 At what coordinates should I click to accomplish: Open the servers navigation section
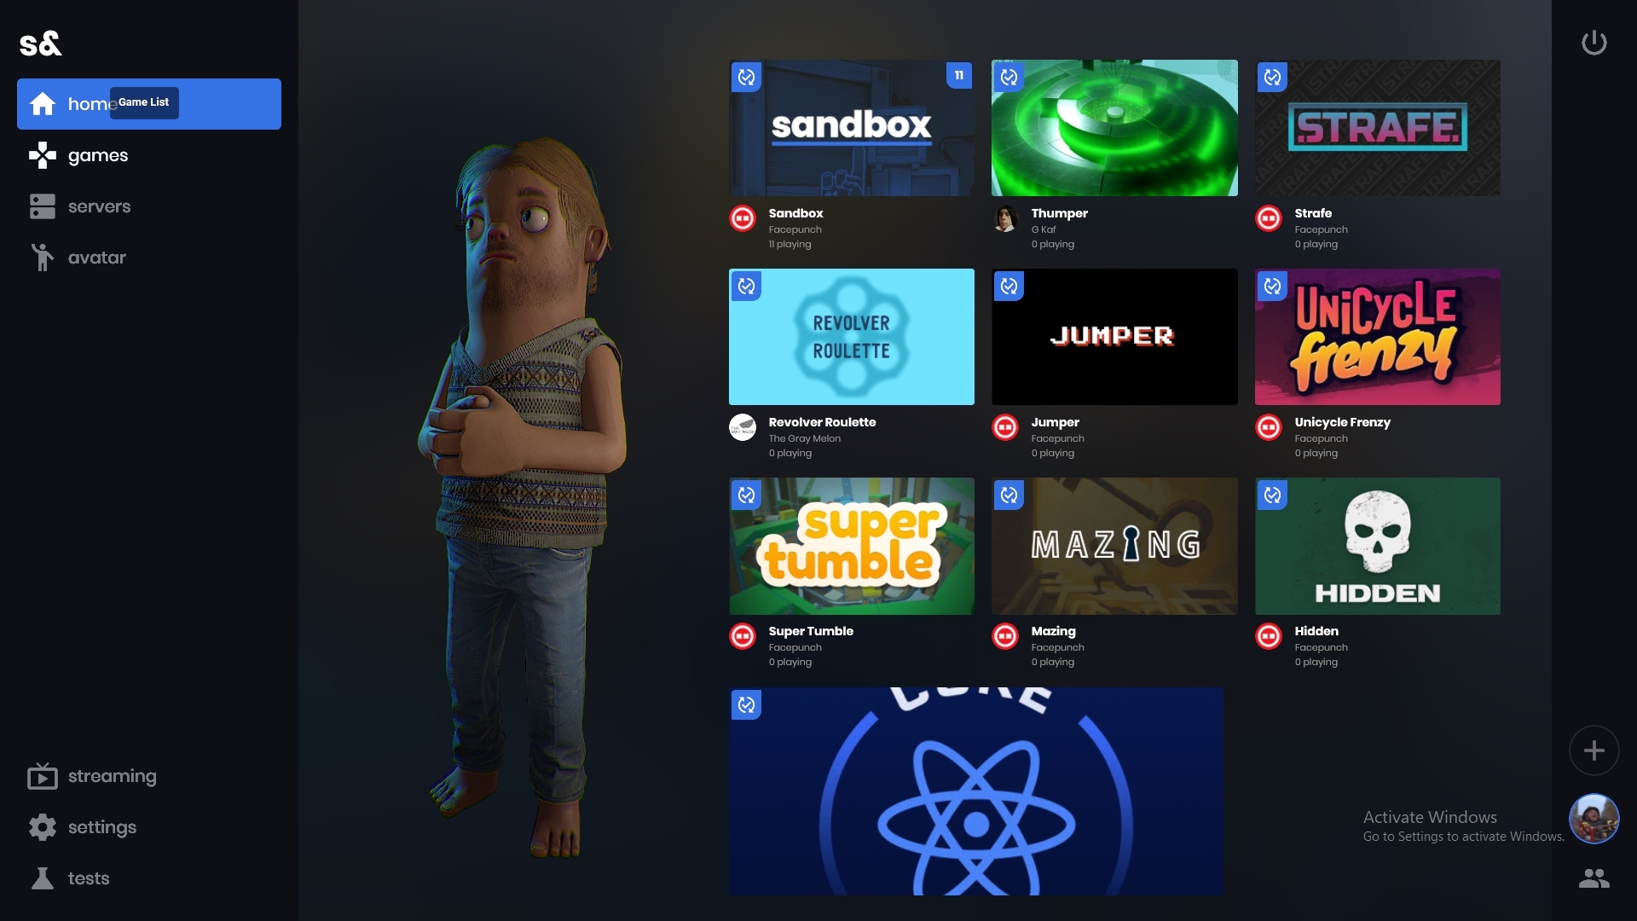99,205
